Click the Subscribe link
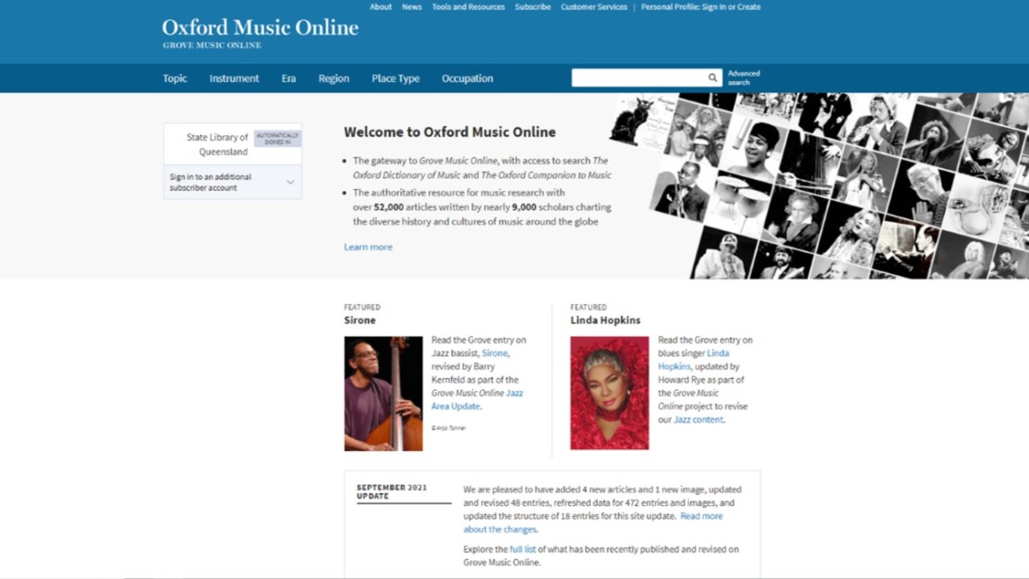Screen dimensions: 1029x579 532,7
